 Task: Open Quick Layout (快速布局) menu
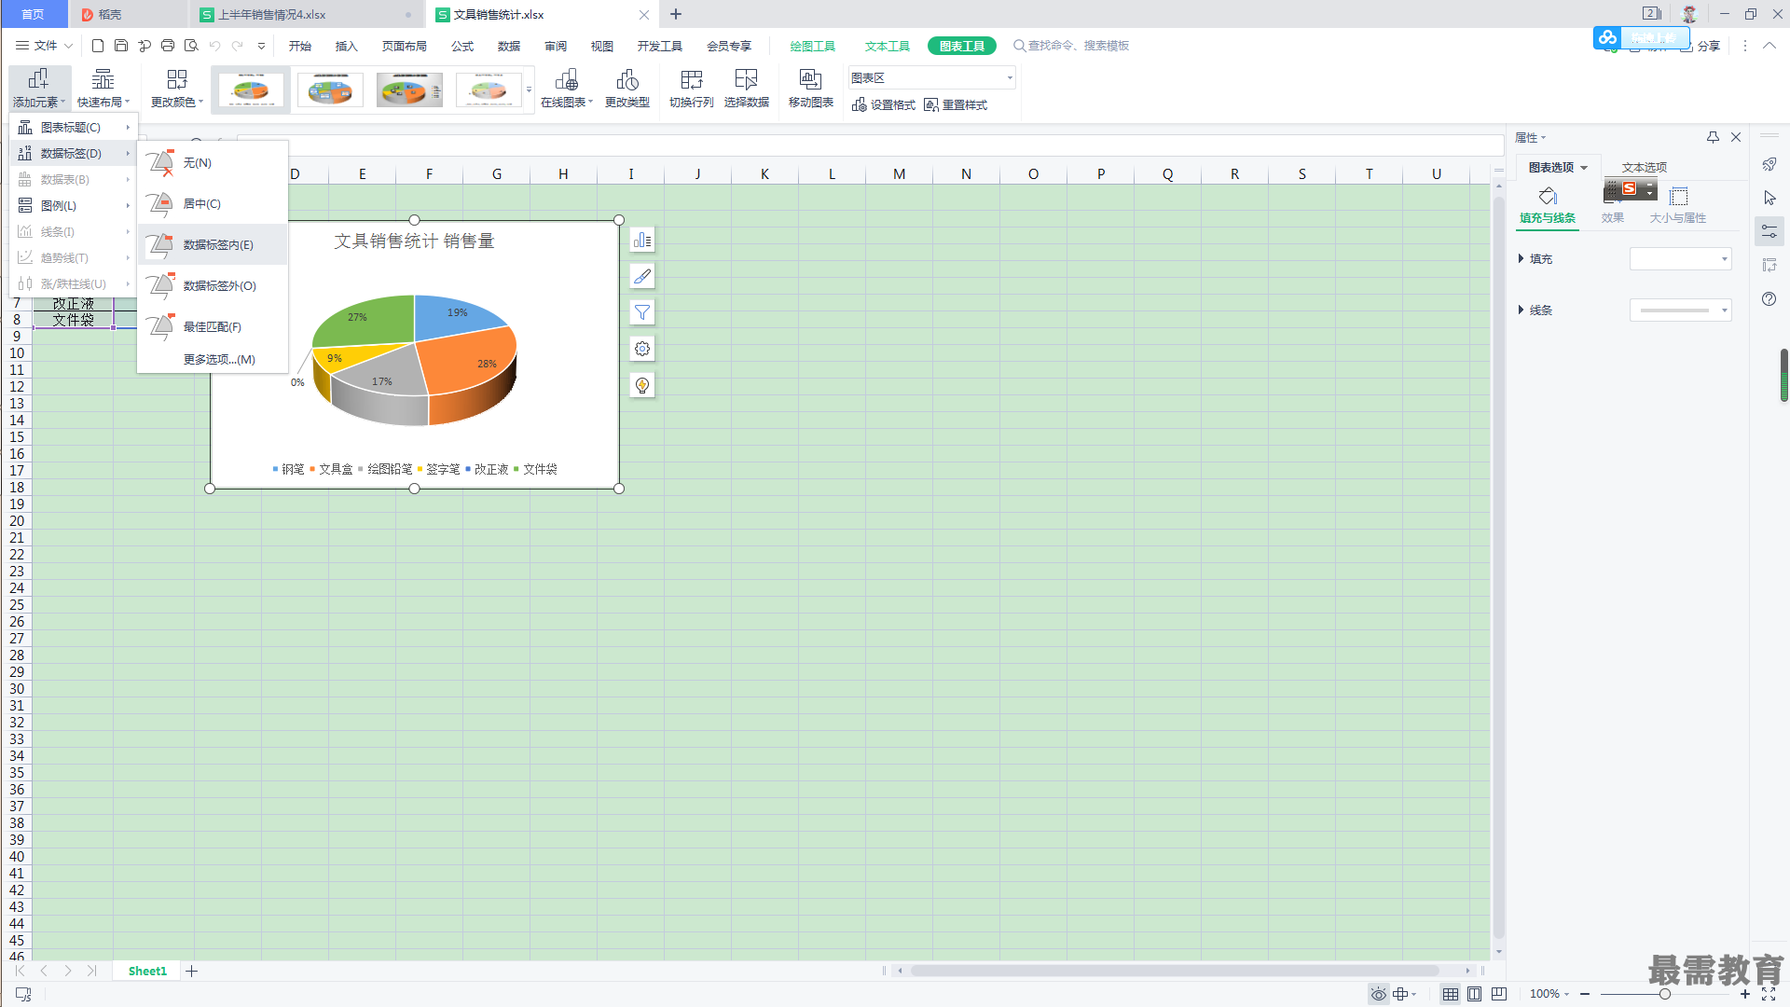pos(103,89)
